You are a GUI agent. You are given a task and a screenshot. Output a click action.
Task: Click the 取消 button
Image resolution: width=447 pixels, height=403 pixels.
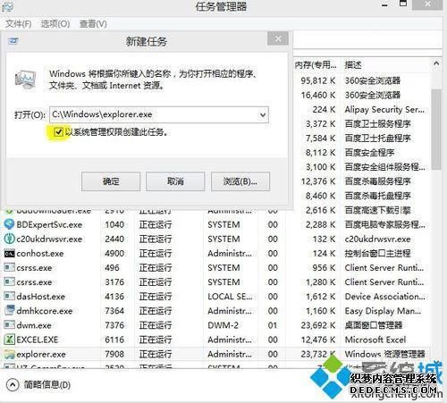point(175,181)
